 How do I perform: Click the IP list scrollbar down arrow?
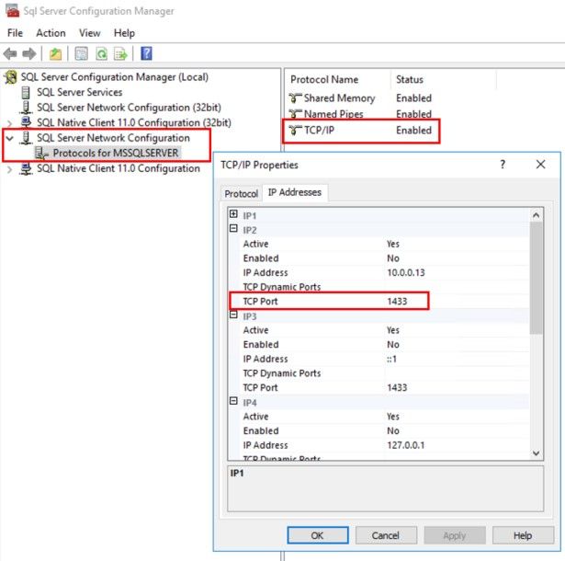[x=537, y=453]
